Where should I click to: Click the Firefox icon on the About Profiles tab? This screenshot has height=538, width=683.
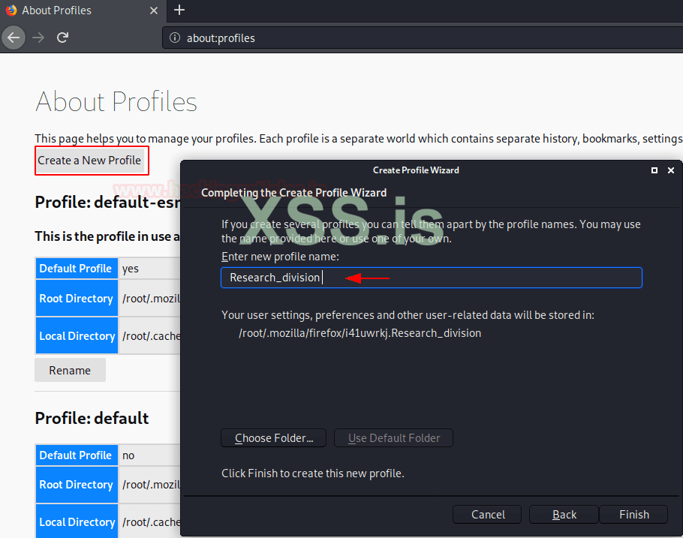11,11
